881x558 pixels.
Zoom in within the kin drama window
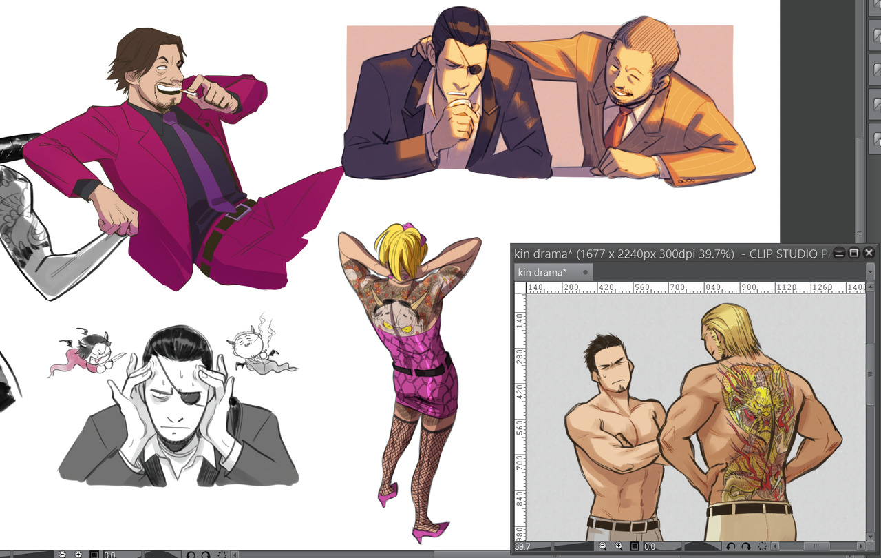click(x=619, y=546)
